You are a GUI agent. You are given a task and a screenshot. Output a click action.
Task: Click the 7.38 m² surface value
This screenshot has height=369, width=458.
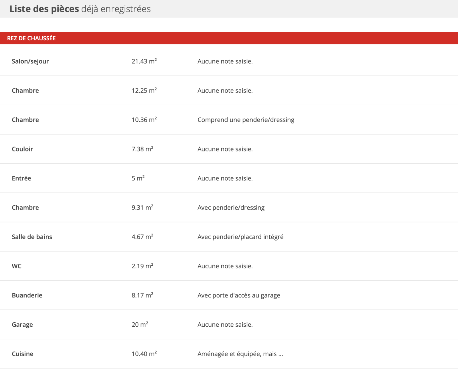pyautogui.click(x=142, y=149)
